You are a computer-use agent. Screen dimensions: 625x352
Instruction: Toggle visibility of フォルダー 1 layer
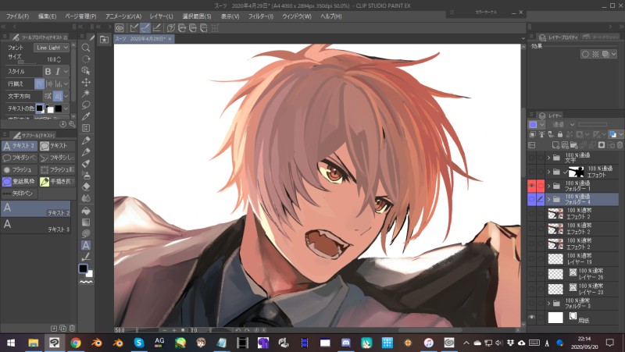[x=531, y=186]
